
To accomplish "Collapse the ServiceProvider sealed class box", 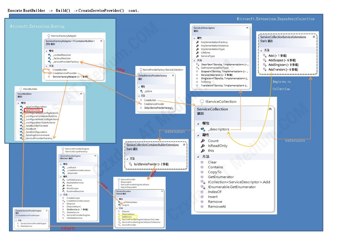I will [162, 191].
